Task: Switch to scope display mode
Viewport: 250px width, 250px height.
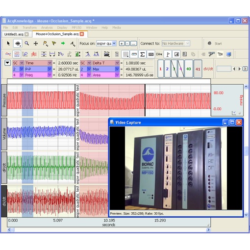Action: click(8, 54)
